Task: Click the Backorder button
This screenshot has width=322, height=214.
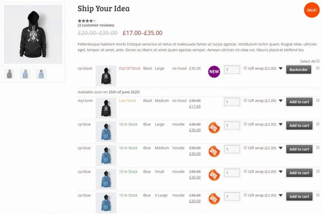Action: (x=298, y=70)
